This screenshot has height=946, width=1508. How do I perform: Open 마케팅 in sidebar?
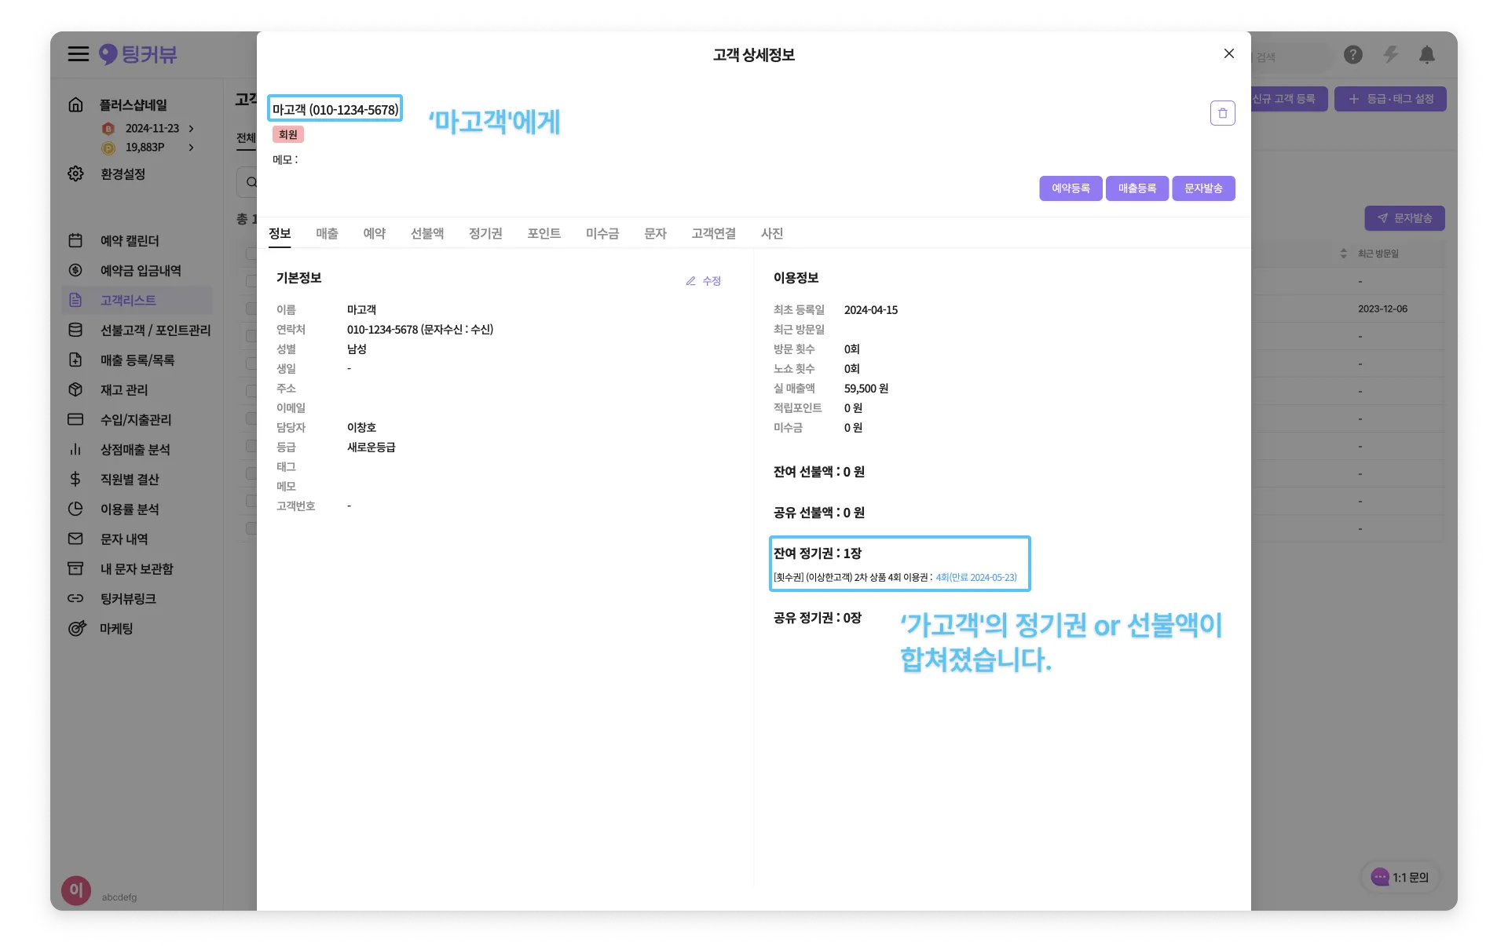(x=116, y=629)
